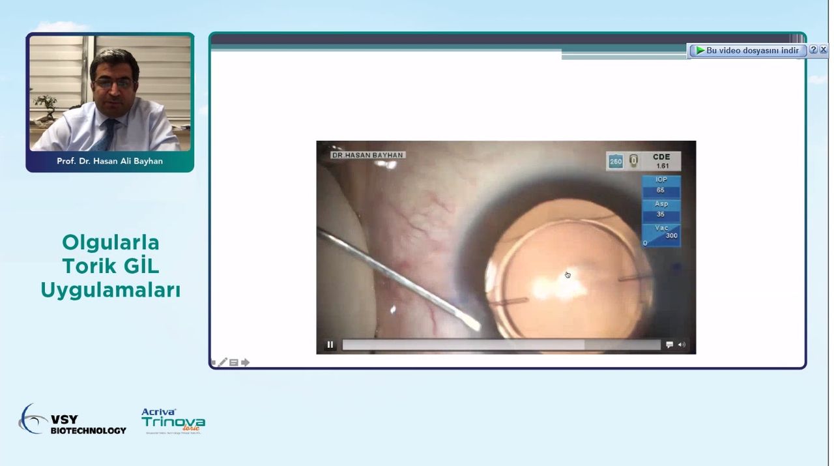Click the small square slide-control icon

pos(214,363)
